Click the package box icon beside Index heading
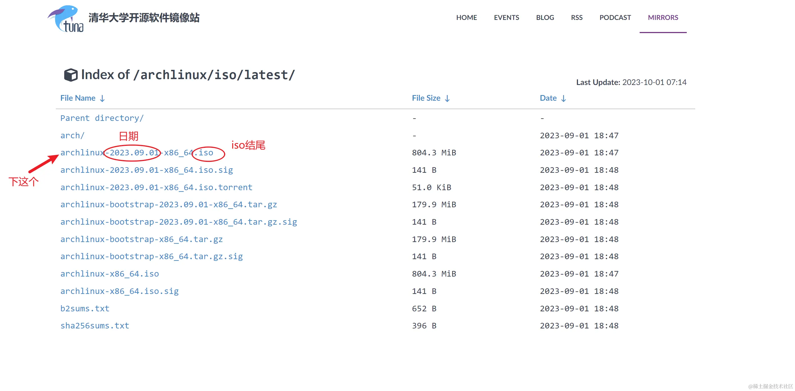Image resolution: width=795 pixels, height=391 pixels. point(71,75)
